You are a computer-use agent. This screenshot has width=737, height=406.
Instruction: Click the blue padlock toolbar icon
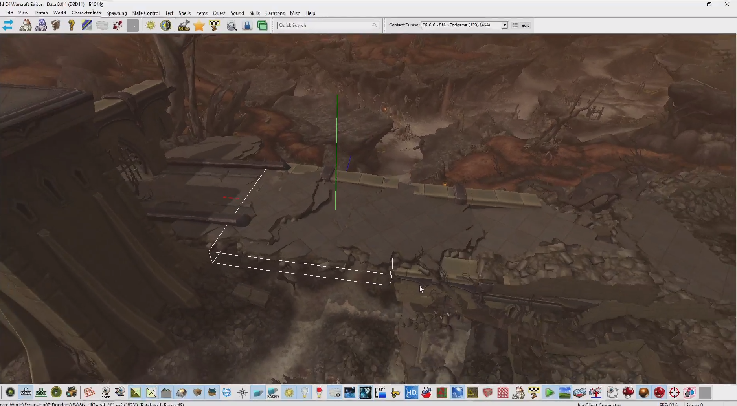click(x=247, y=26)
